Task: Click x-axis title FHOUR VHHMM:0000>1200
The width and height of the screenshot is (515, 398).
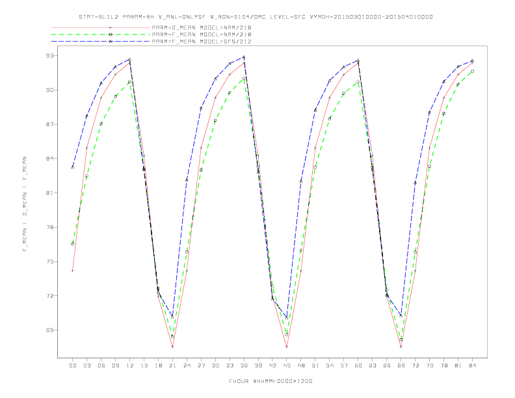Action: [271, 381]
